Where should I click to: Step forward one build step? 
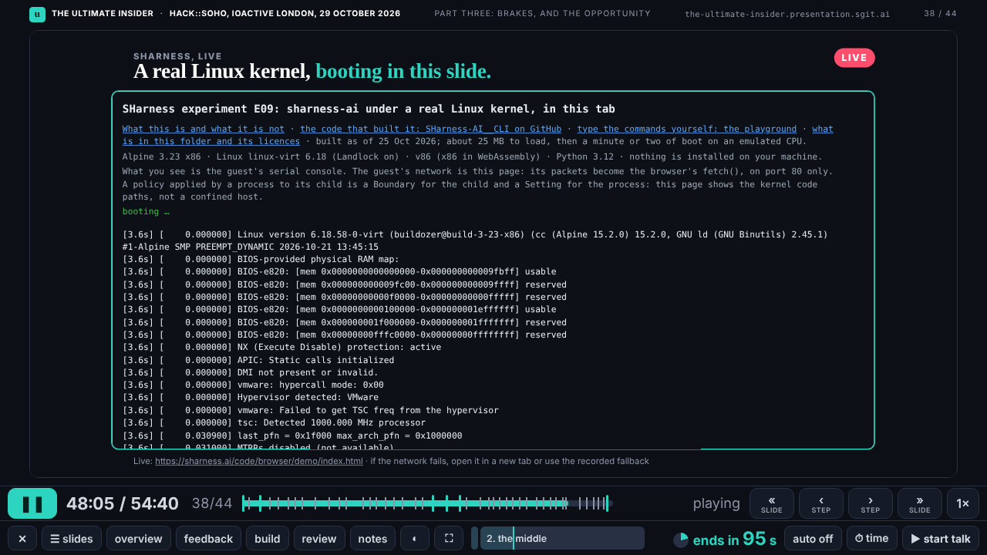(871, 503)
